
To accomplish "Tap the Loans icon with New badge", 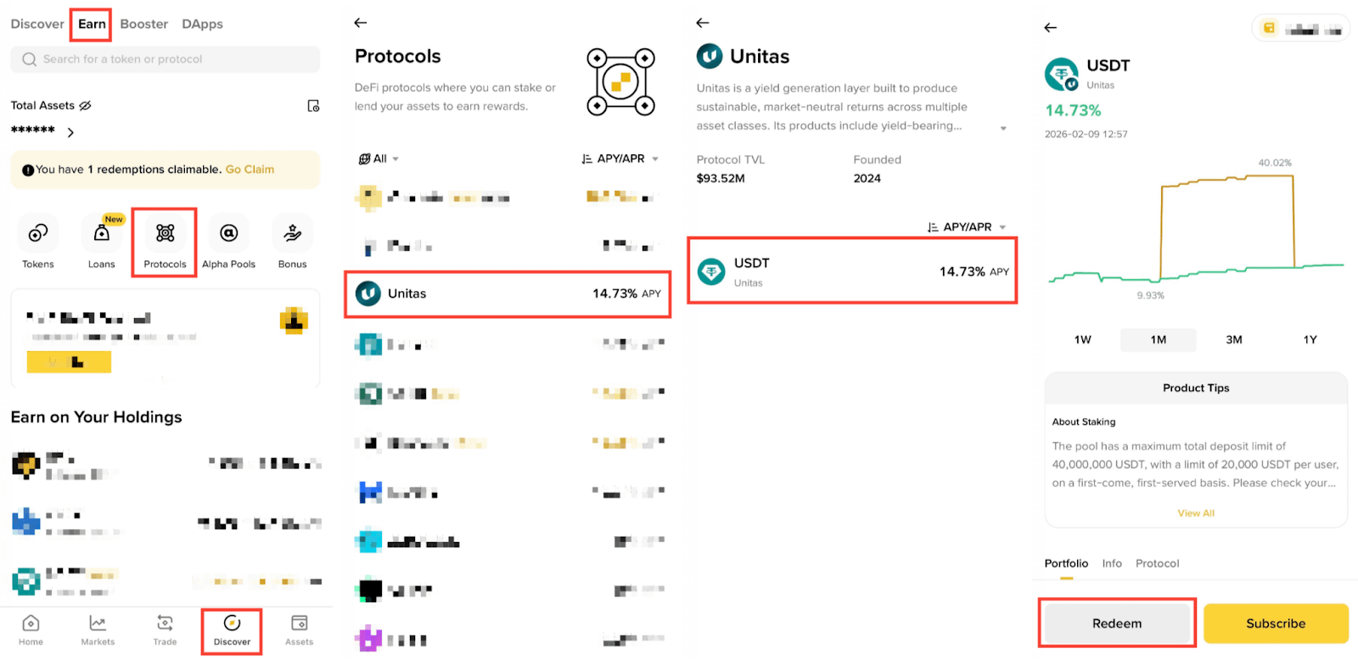I will [x=102, y=233].
